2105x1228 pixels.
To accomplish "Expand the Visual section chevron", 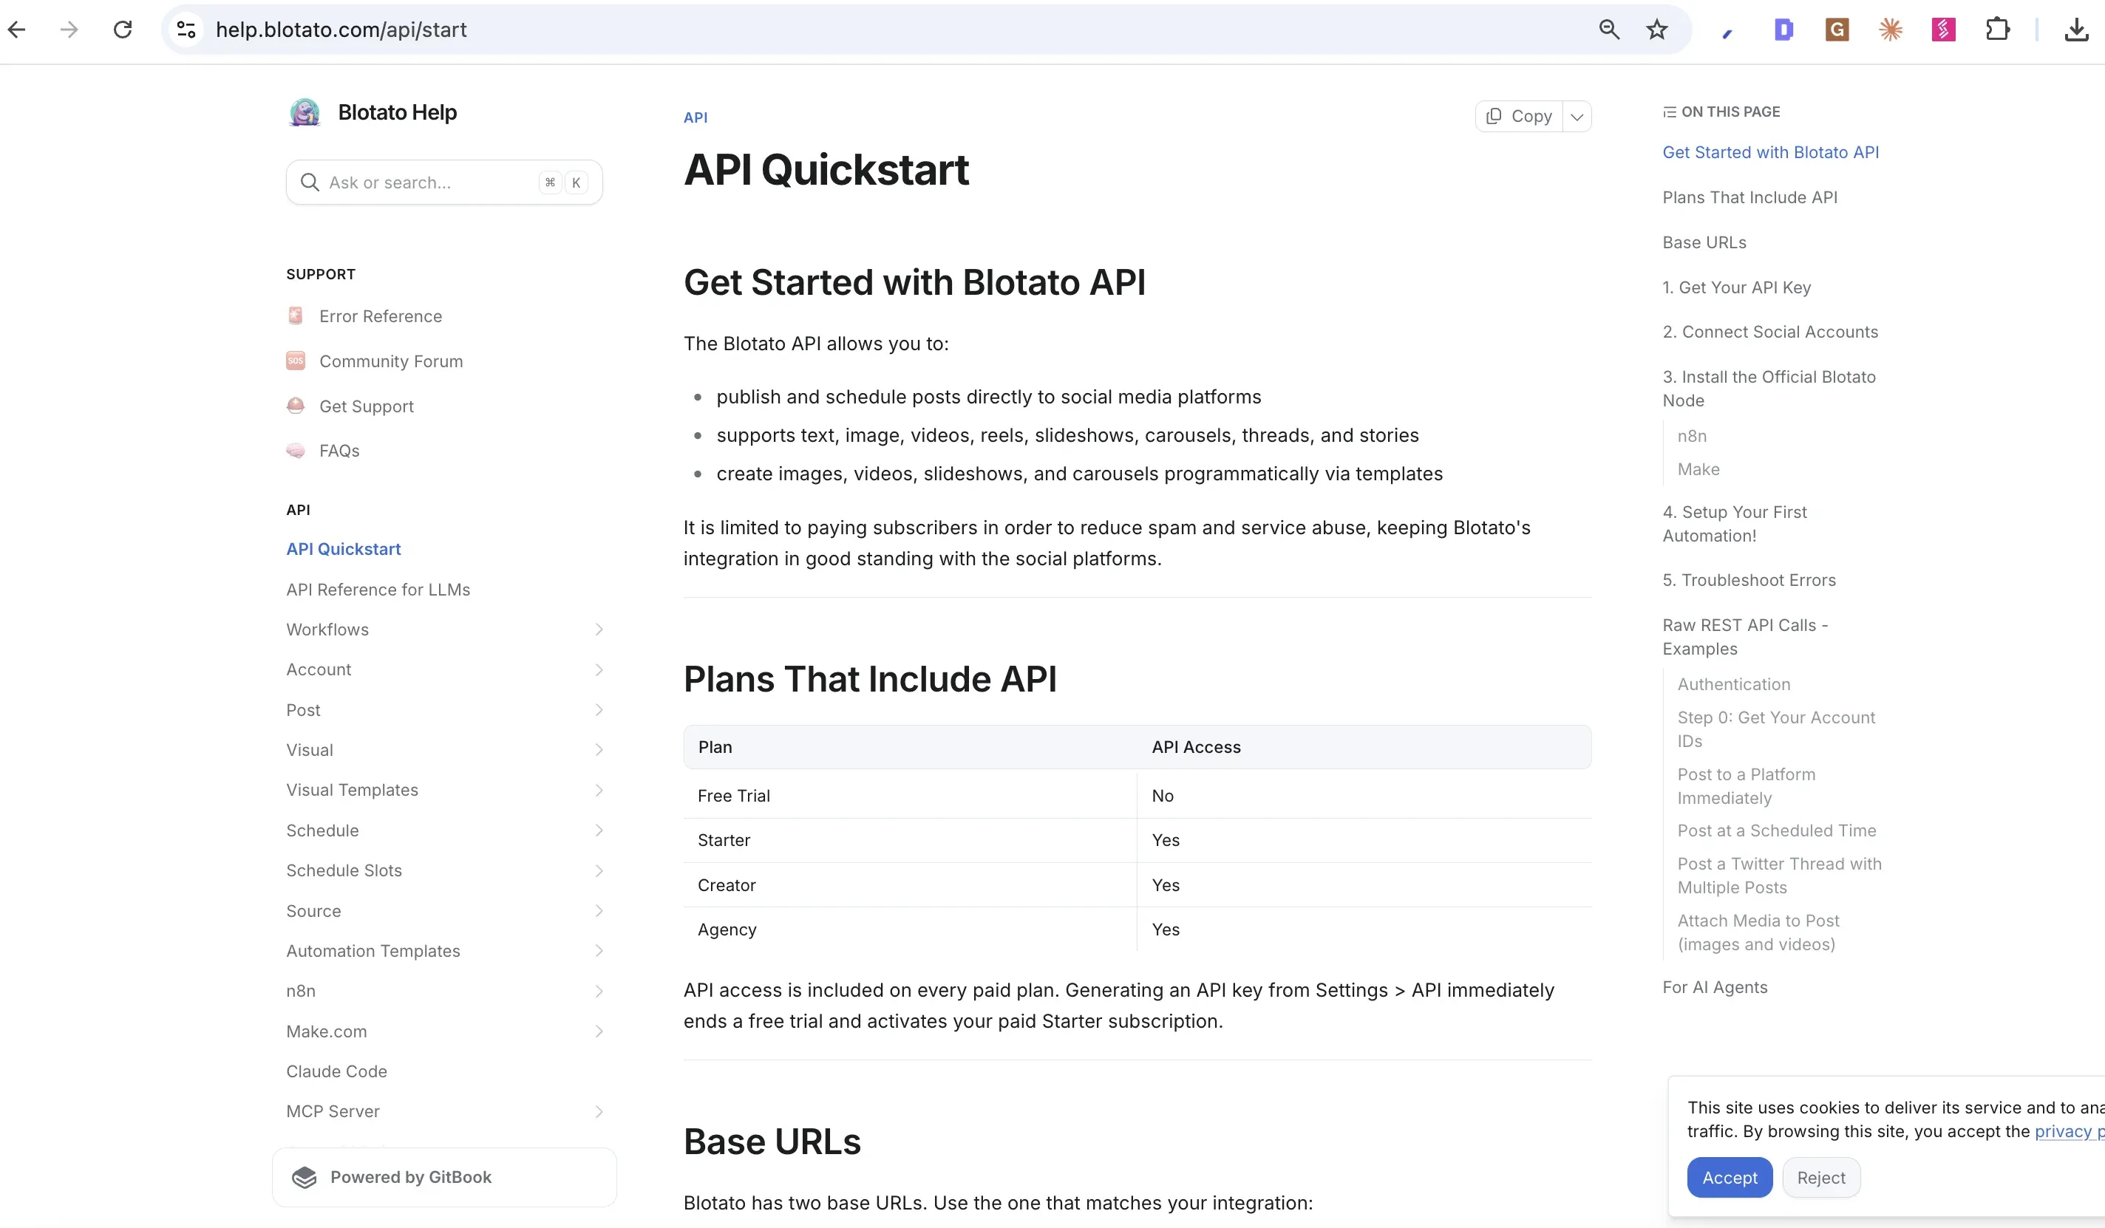I will point(599,750).
